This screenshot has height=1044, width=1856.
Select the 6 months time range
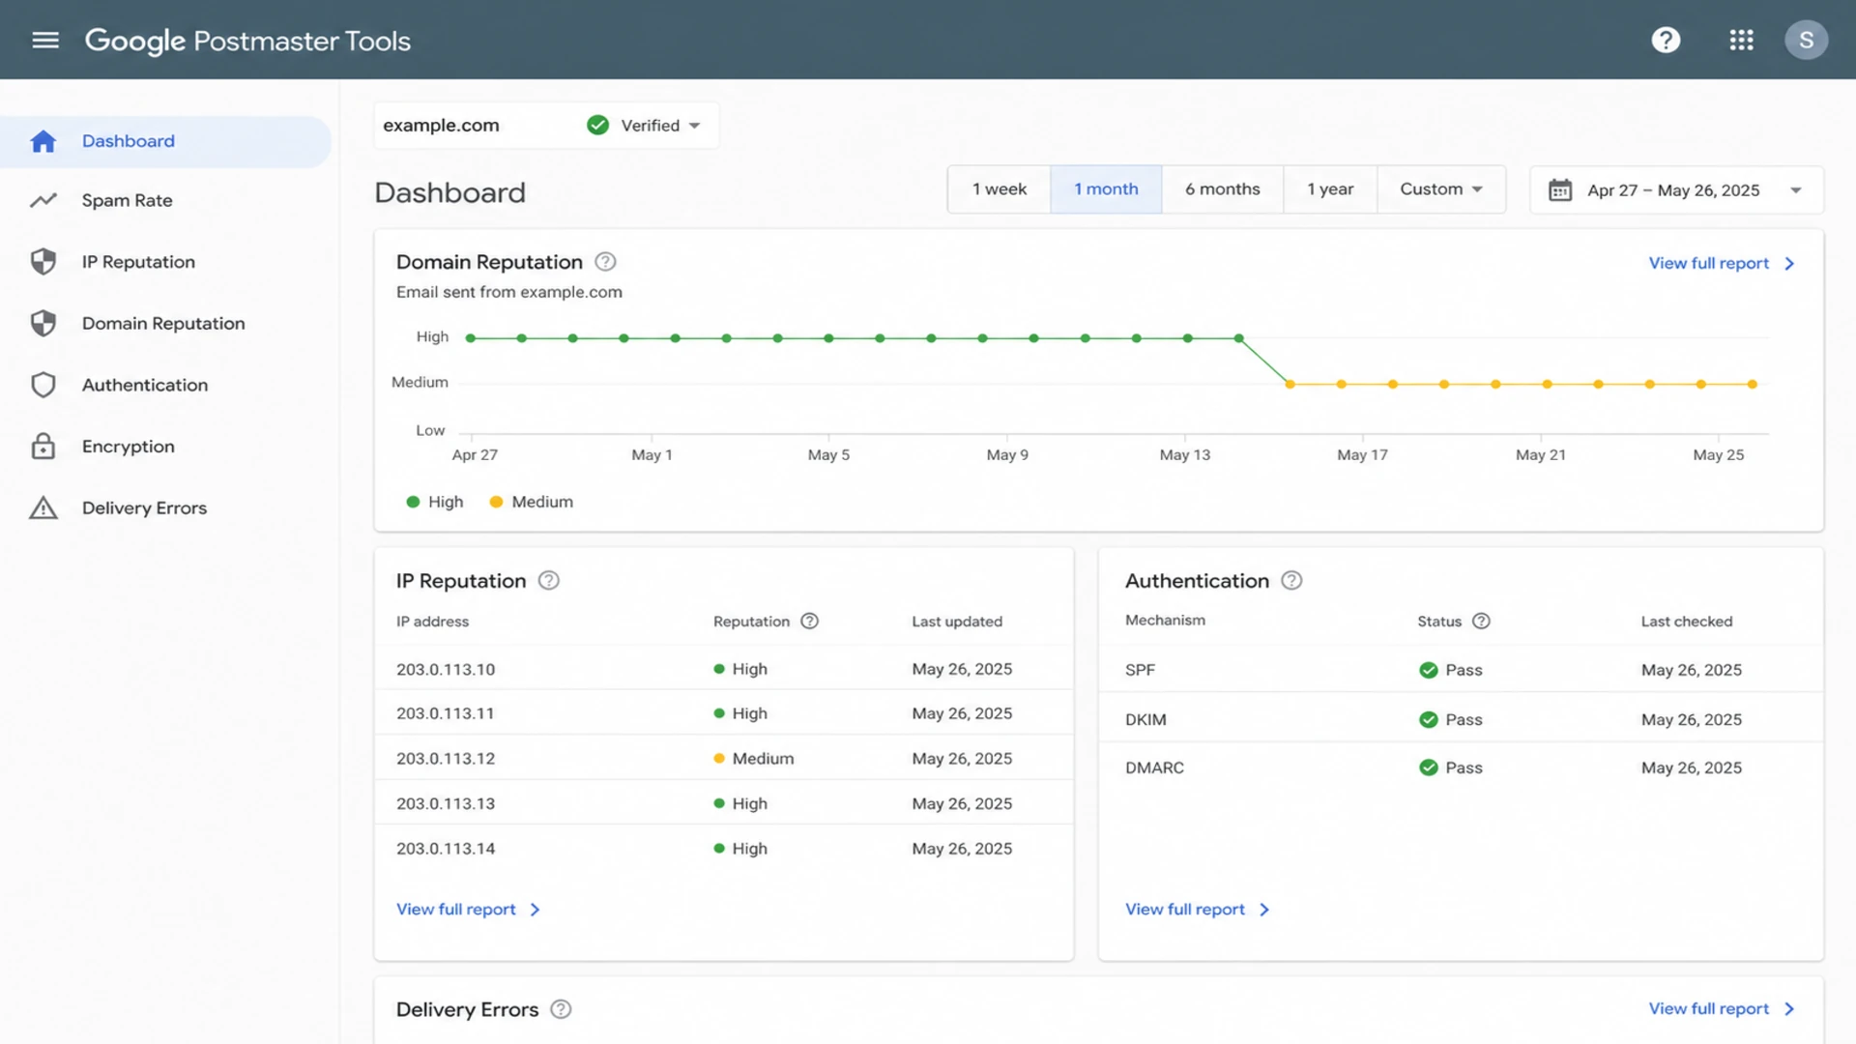coord(1222,189)
